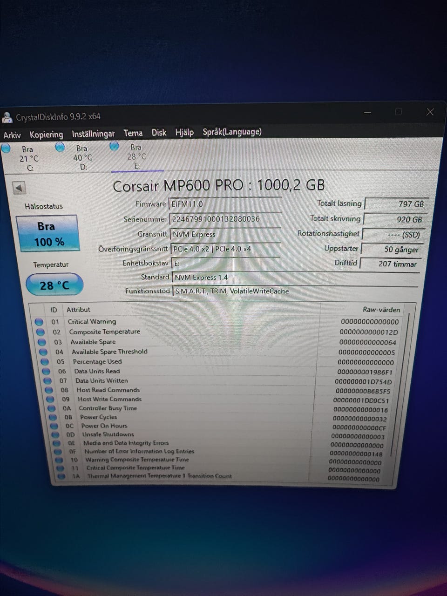This screenshot has width=447, height=596.
Task: Open the Disk menu
Action: coord(159,133)
